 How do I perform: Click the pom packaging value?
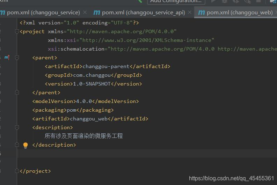tap(71, 110)
